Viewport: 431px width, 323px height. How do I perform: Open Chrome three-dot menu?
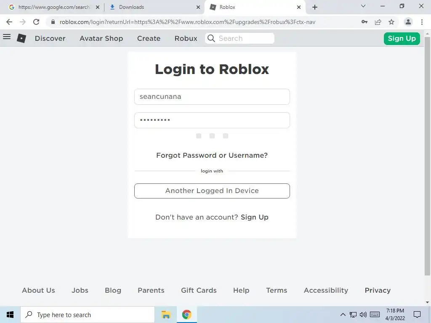point(422,22)
